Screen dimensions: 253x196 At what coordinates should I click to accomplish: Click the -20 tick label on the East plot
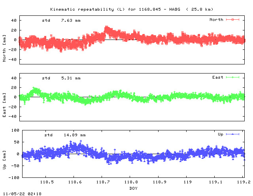pyautogui.click(x=12, y=107)
